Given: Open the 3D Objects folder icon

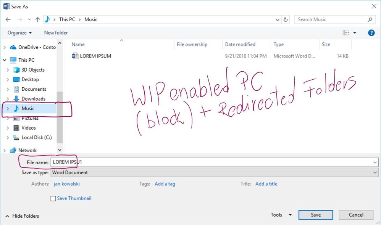Looking at the screenshot, I should point(16,70).
